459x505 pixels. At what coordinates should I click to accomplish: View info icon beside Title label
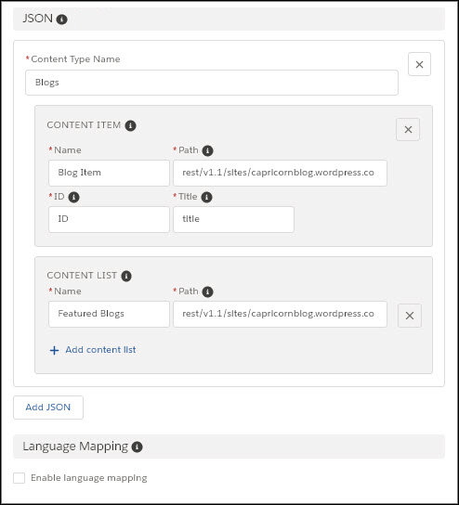[x=206, y=197]
